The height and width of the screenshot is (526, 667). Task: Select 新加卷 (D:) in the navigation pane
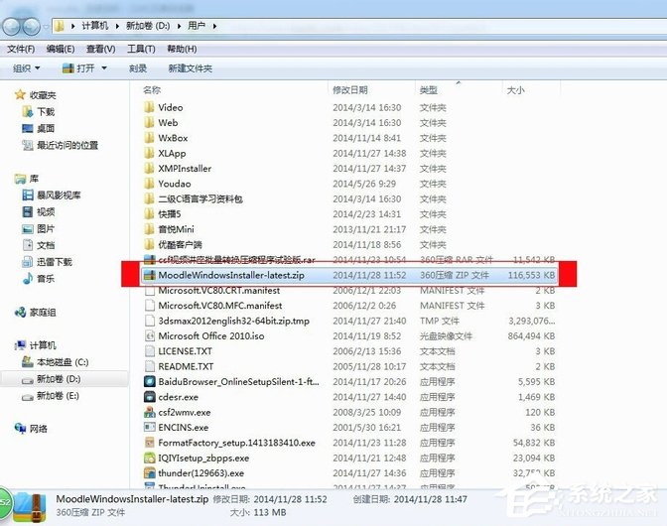[59, 379]
